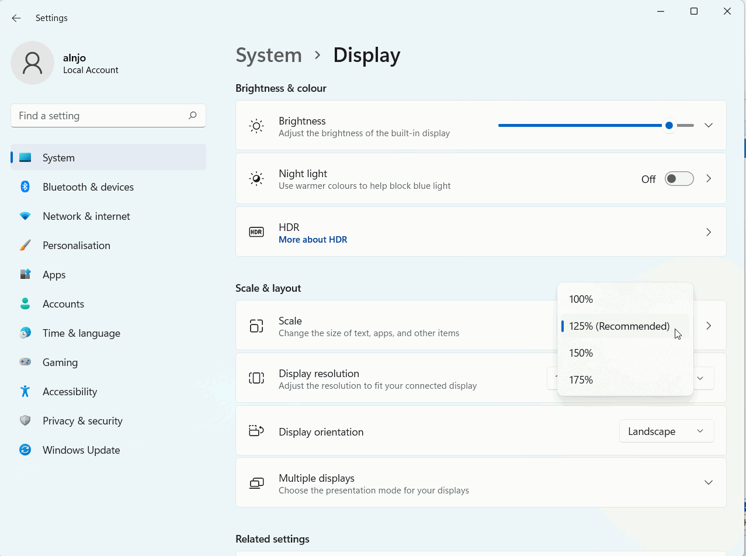Select 175% scale option

tap(625, 380)
